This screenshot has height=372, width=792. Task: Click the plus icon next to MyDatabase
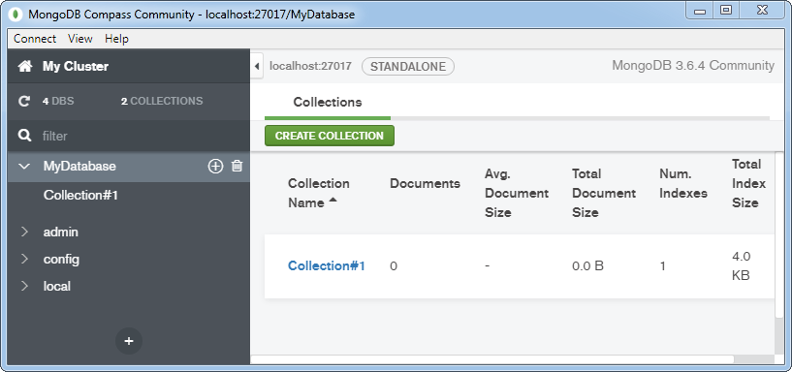coord(215,166)
